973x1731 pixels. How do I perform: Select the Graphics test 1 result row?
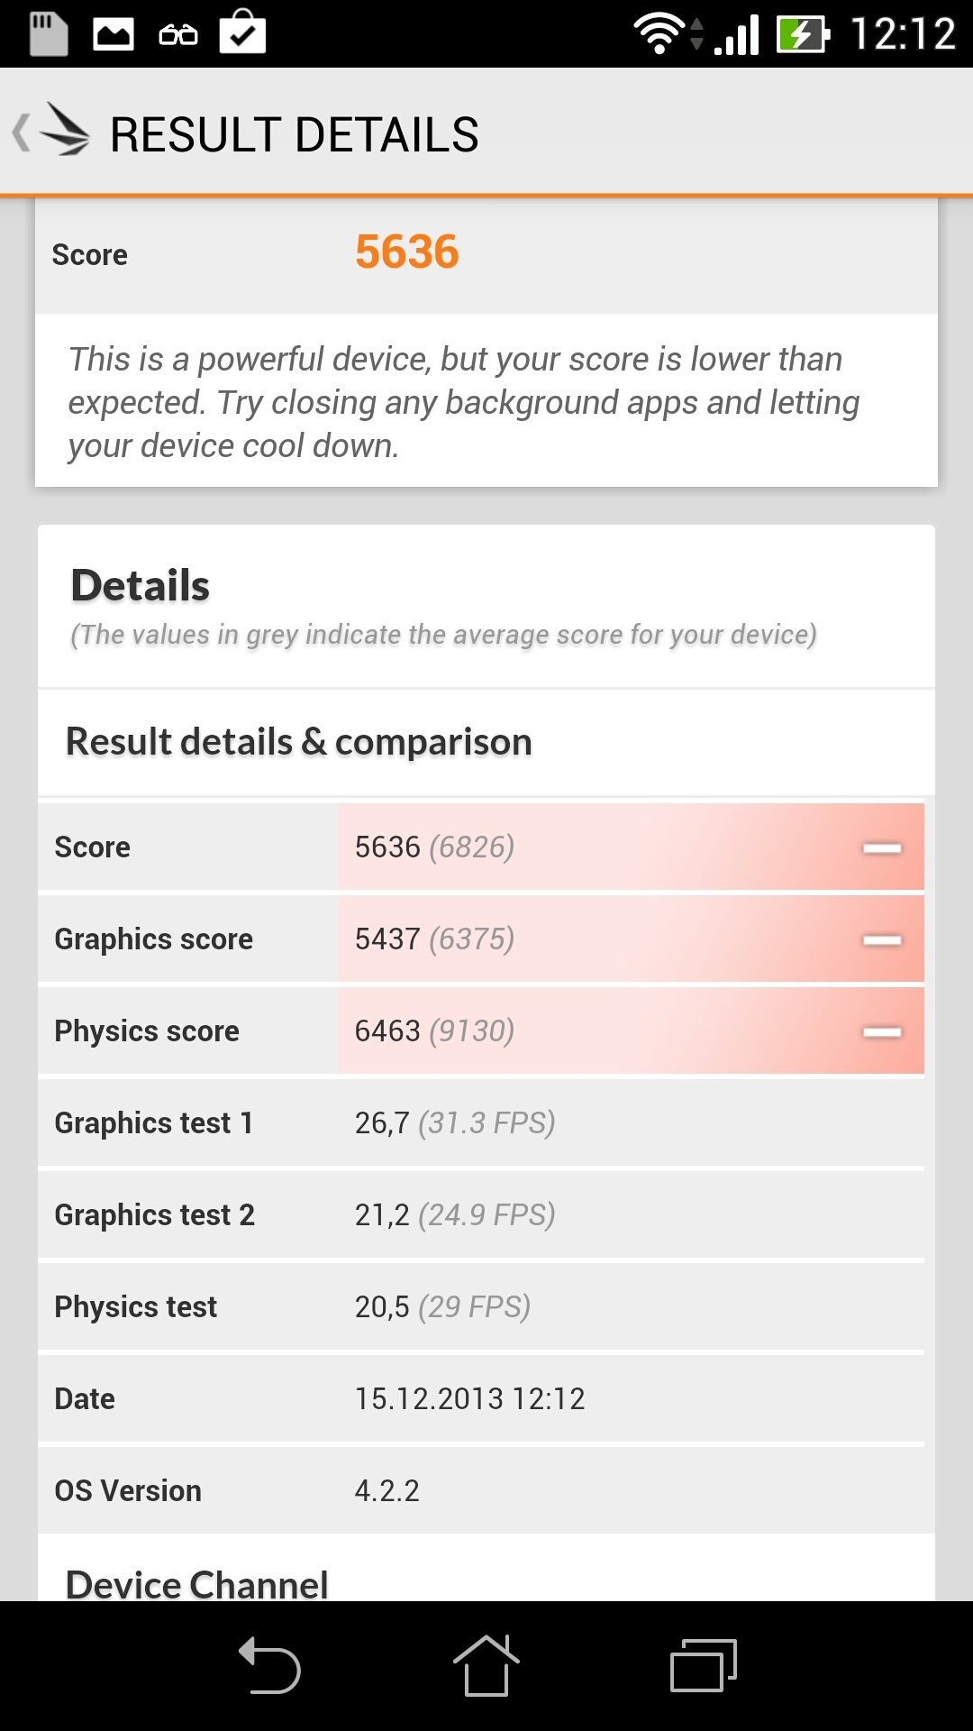[x=481, y=1123]
